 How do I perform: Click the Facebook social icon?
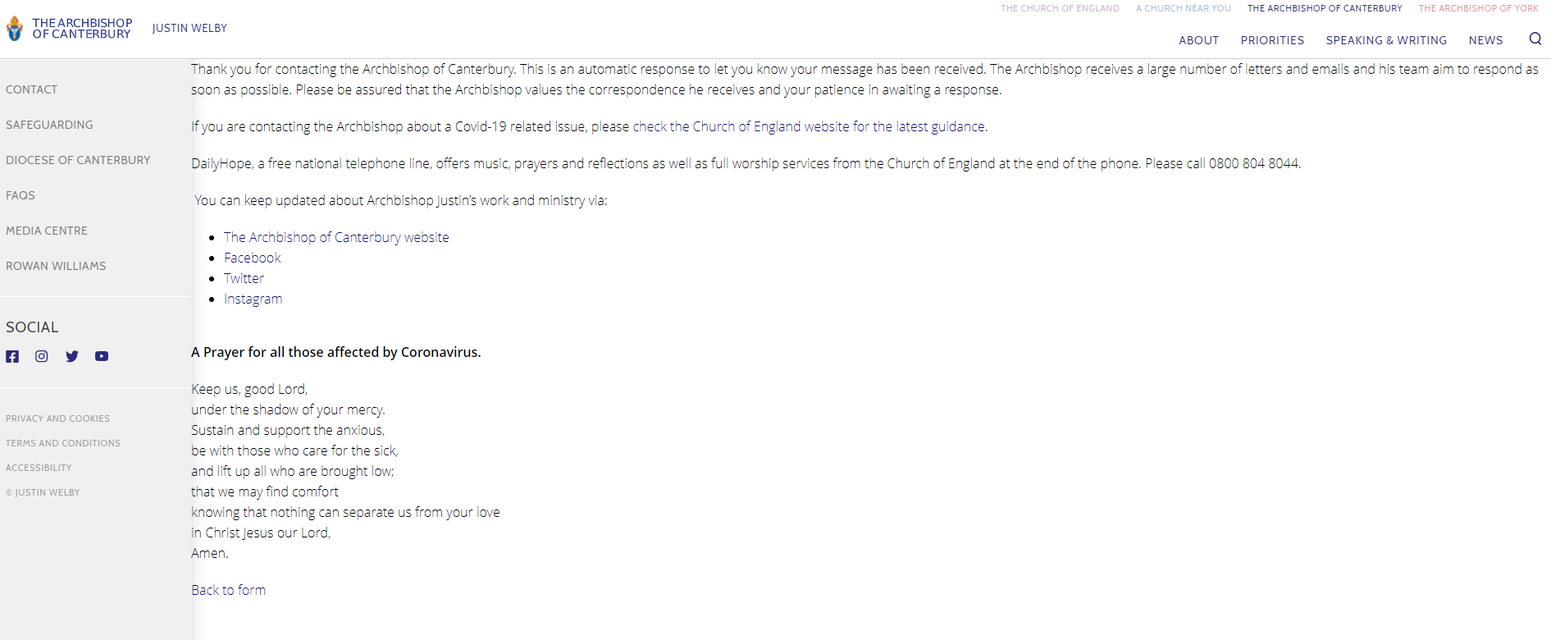12,356
